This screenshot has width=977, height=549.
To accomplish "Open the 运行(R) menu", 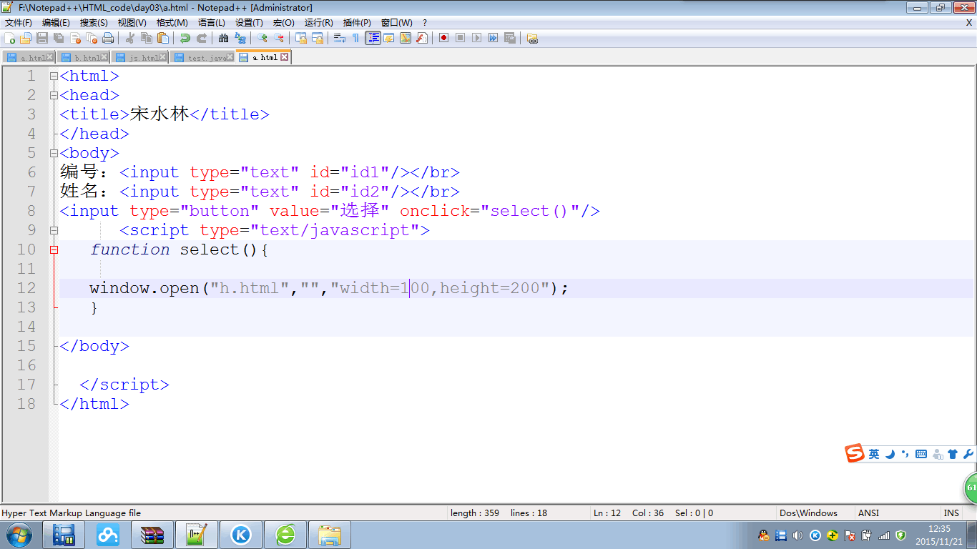I will coord(318,23).
